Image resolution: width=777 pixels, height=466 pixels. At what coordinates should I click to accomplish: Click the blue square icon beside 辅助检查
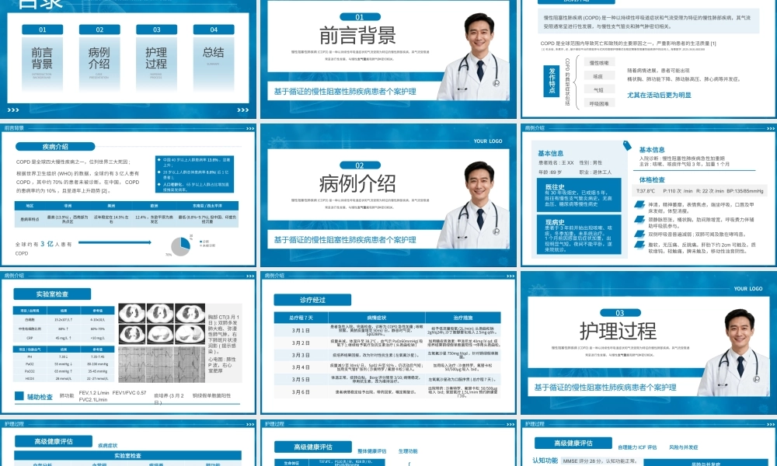point(19,396)
